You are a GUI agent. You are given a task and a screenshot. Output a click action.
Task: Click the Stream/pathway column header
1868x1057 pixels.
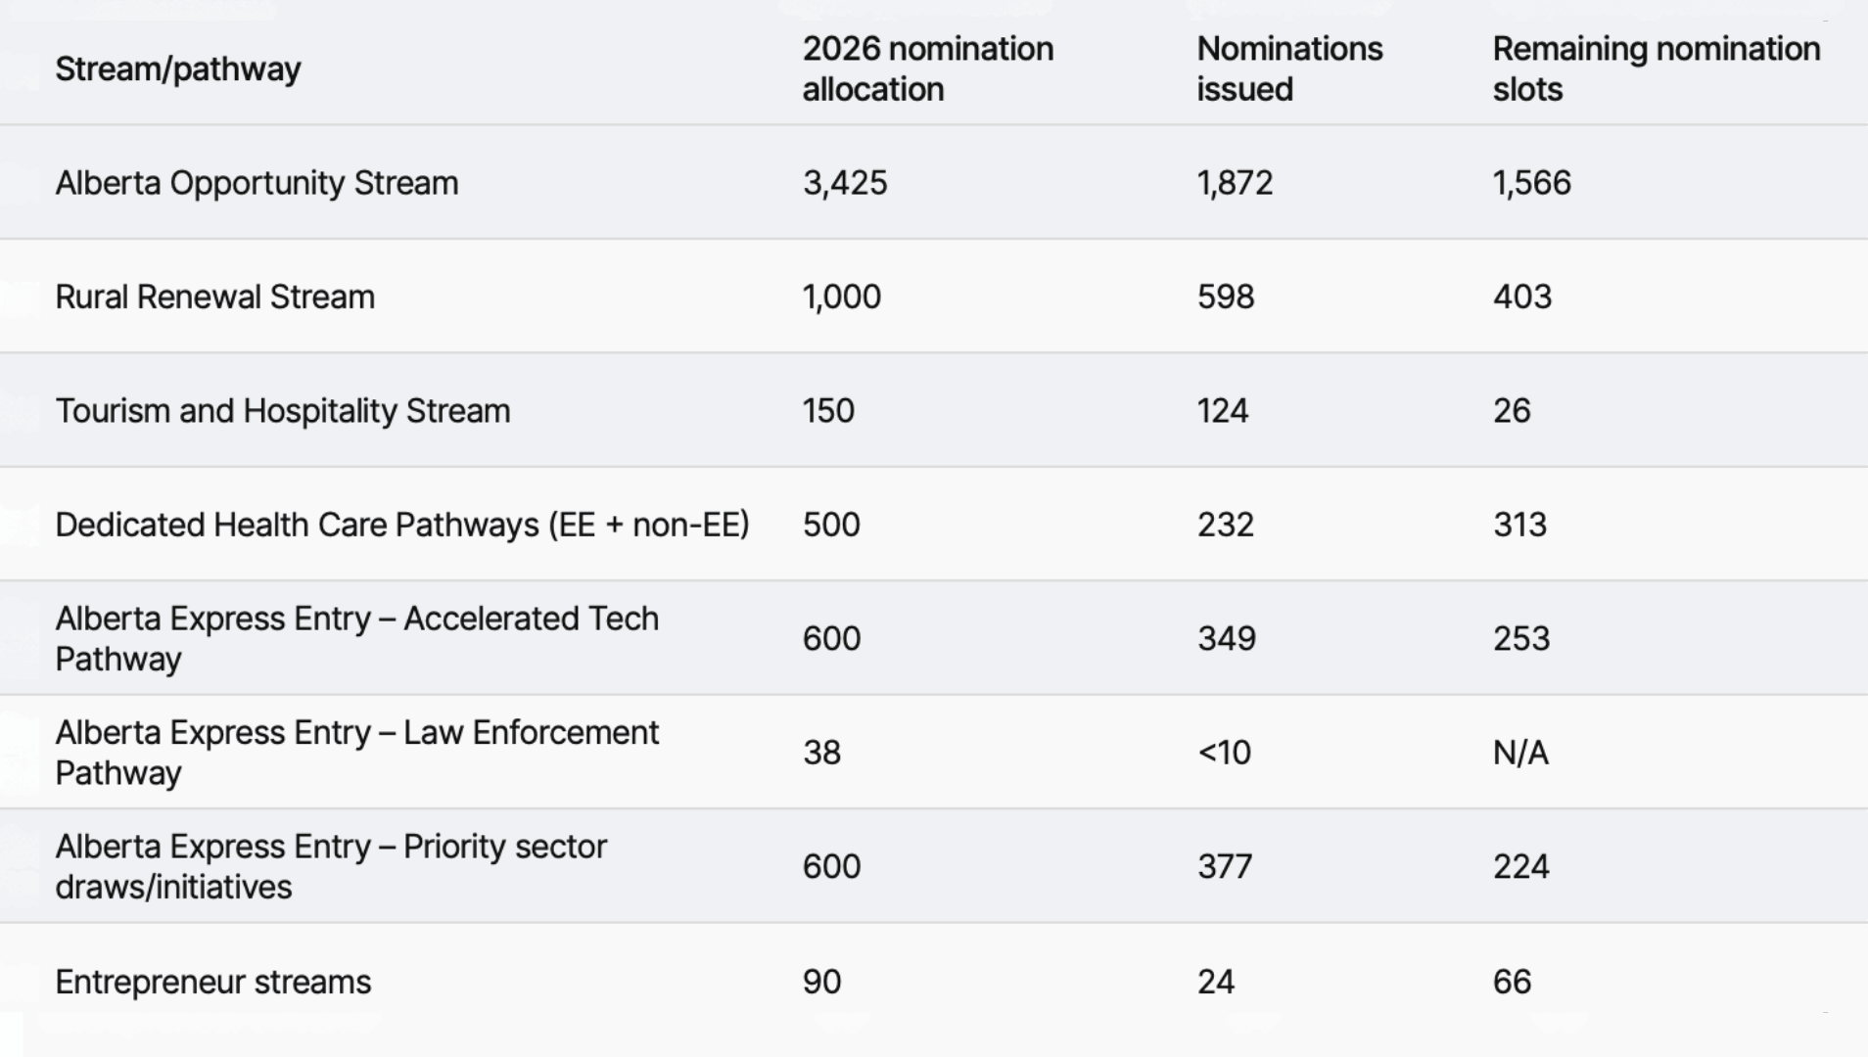coord(177,69)
